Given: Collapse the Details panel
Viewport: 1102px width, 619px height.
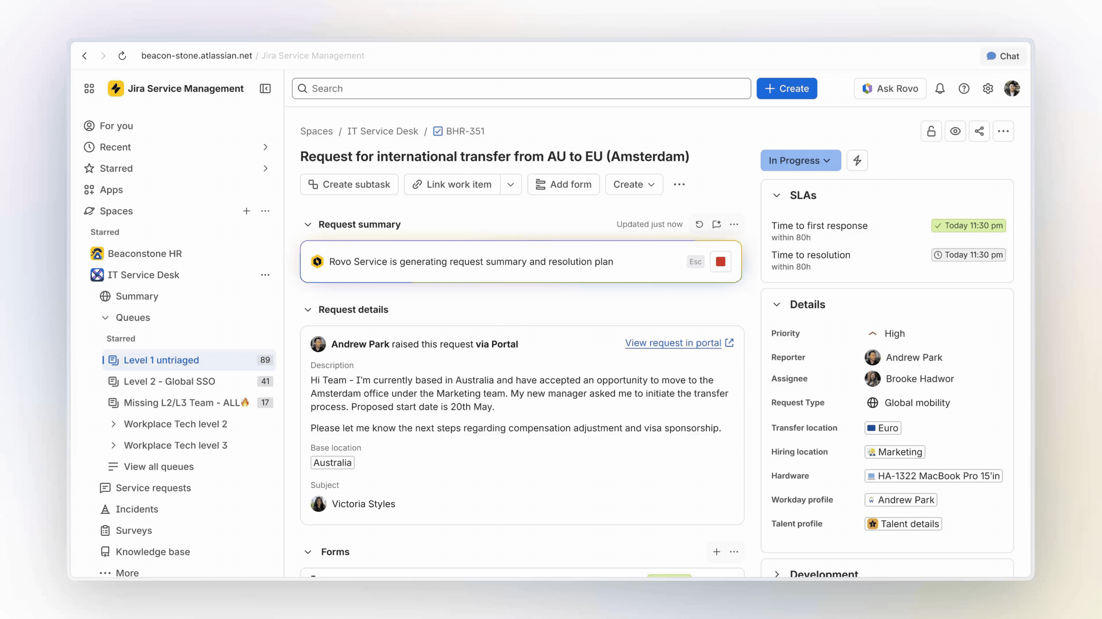Looking at the screenshot, I should [777, 304].
